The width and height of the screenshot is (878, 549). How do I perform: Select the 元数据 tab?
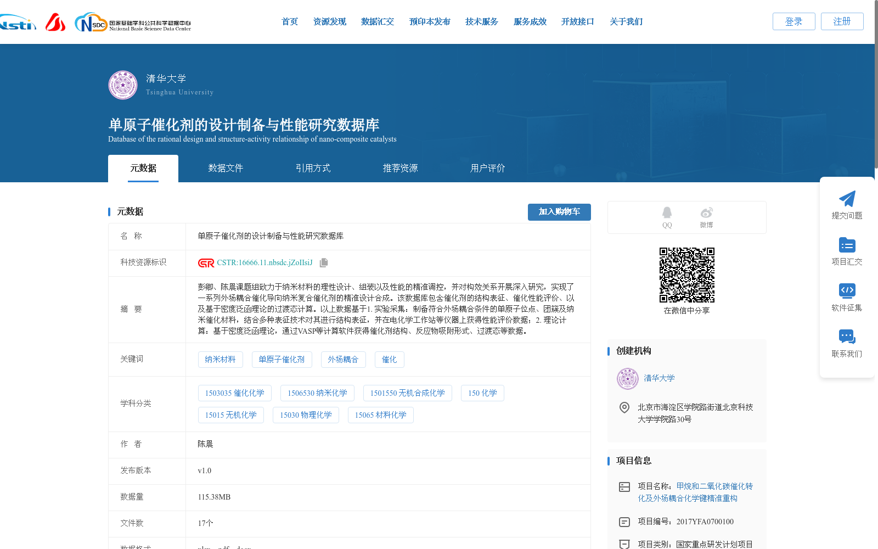[x=143, y=169]
